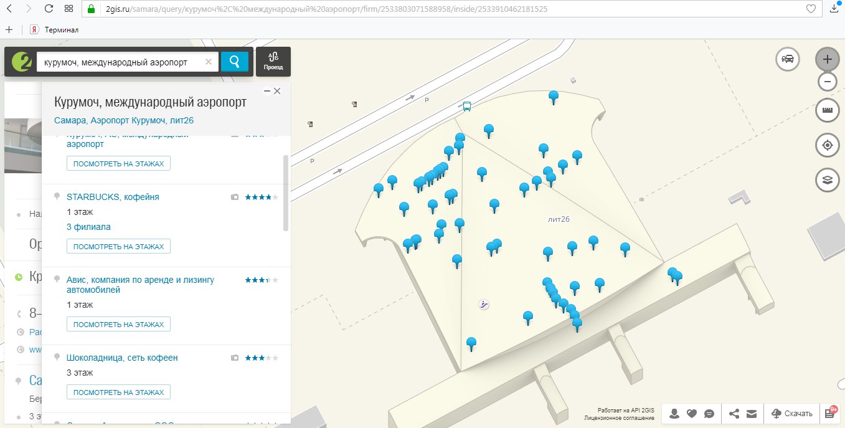Click the map pin at terminal top

(x=554, y=97)
